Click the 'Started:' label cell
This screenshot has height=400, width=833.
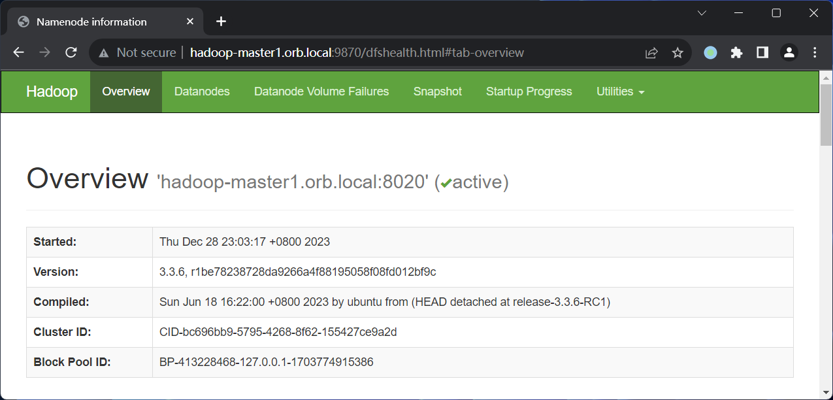pyautogui.click(x=90, y=242)
